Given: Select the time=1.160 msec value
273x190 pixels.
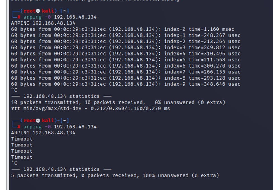Looking at the screenshot, I should (211, 29).
